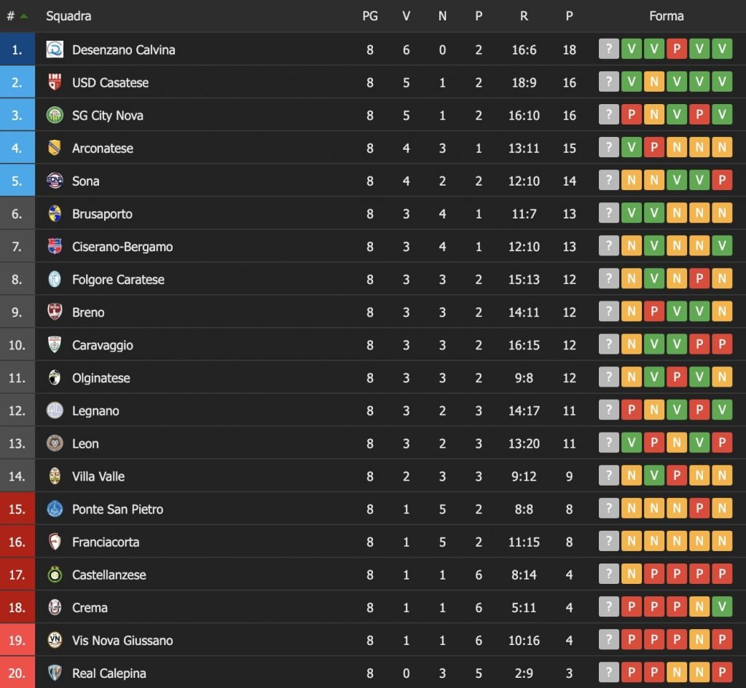Viewport: 746px width, 688px height.
Task: Click the SG City Nova badge
Action: pos(55,115)
